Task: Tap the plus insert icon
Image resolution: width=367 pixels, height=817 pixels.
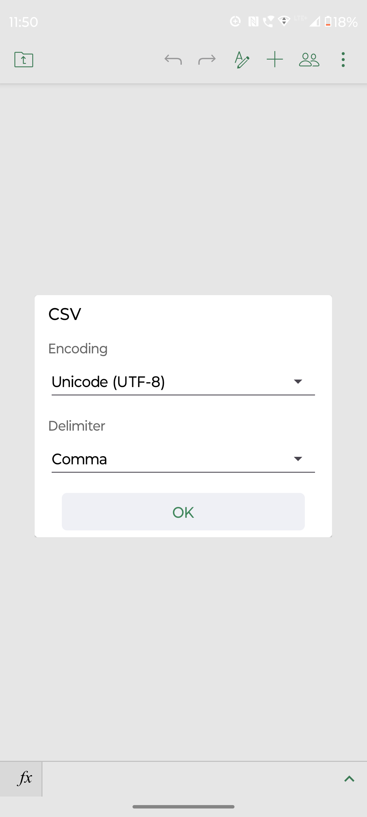Action: pyautogui.click(x=275, y=60)
